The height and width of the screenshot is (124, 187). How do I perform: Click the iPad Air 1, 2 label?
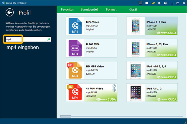[154, 89]
